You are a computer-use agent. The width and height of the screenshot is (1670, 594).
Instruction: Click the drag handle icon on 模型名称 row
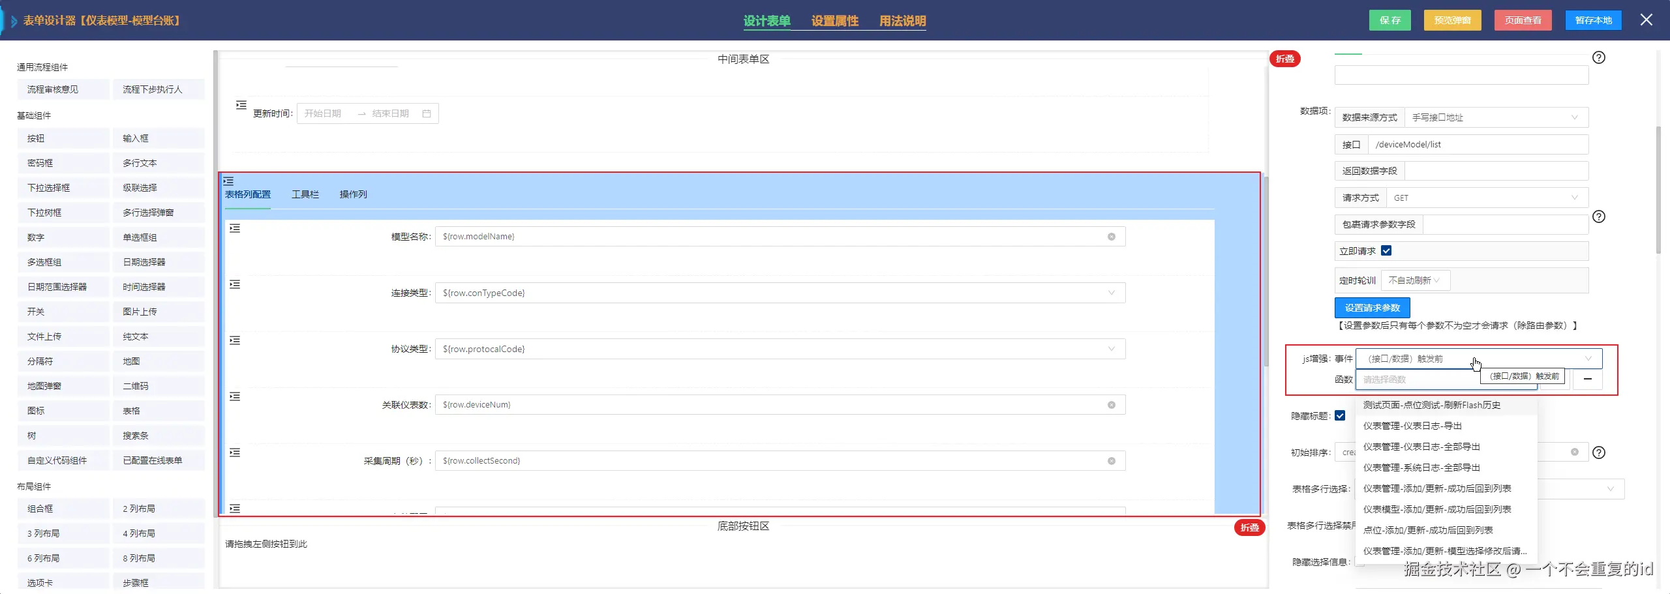(235, 228)
